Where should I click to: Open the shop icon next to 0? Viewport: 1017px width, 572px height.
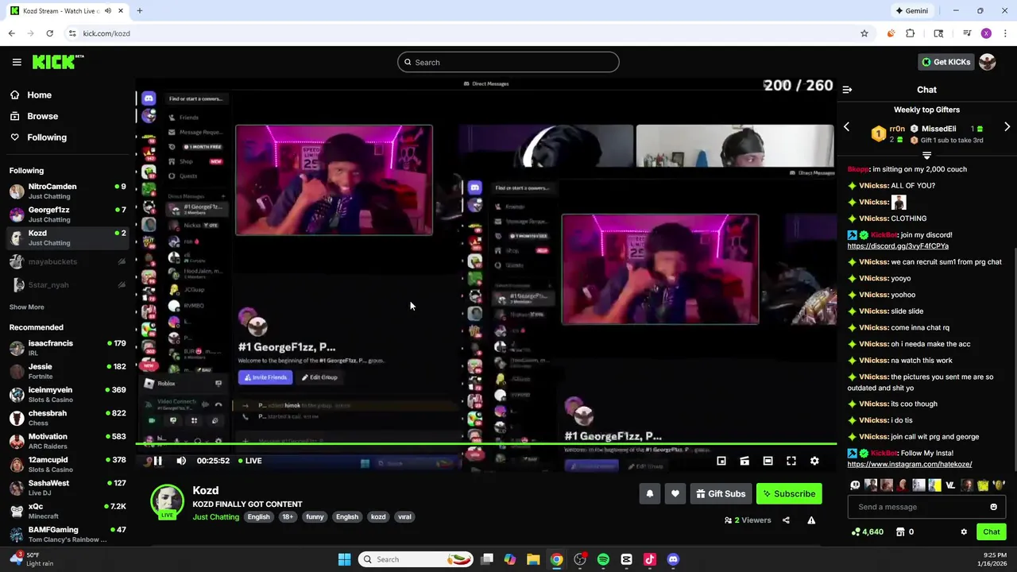(900, 532)
